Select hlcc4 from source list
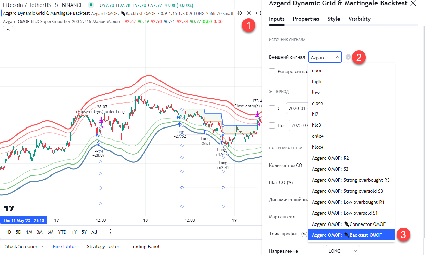Image resolution: width=425 pixels, height=255 pixels. (x=351, y=147)
